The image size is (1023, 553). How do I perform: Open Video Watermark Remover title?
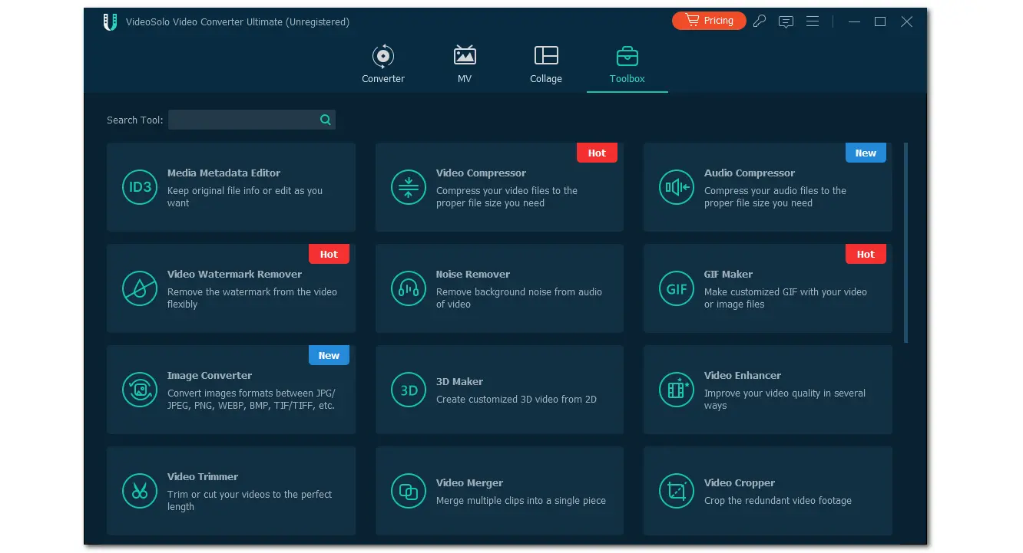click(234, 275)
